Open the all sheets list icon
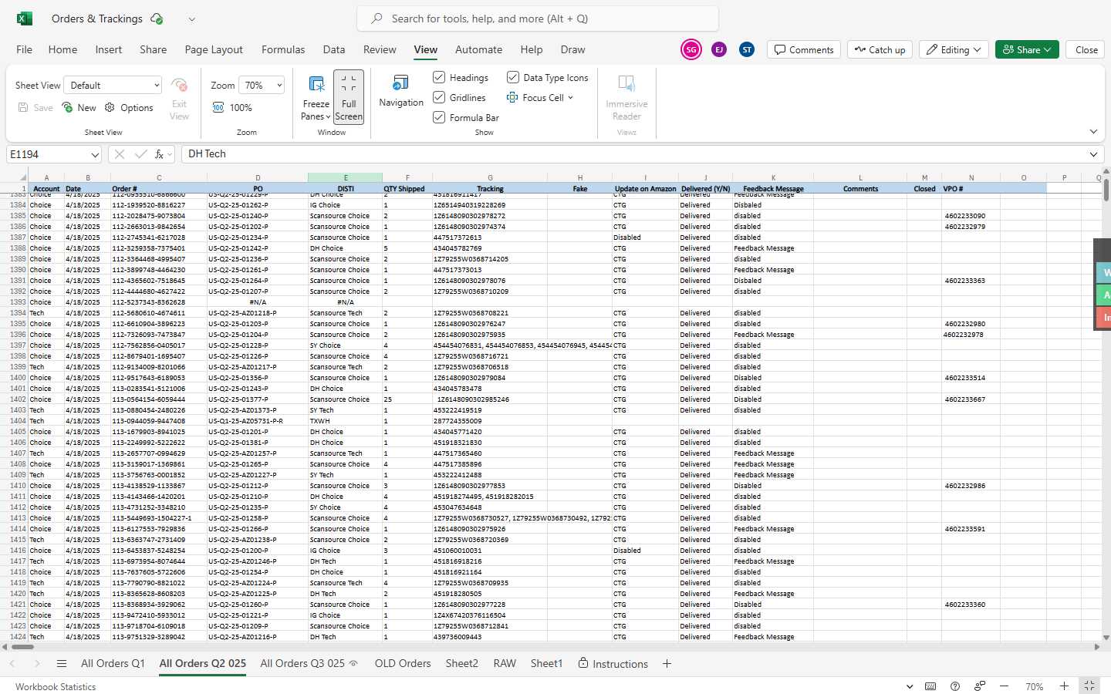Viewport: 1111px width, 694px height. coord(62,664)
